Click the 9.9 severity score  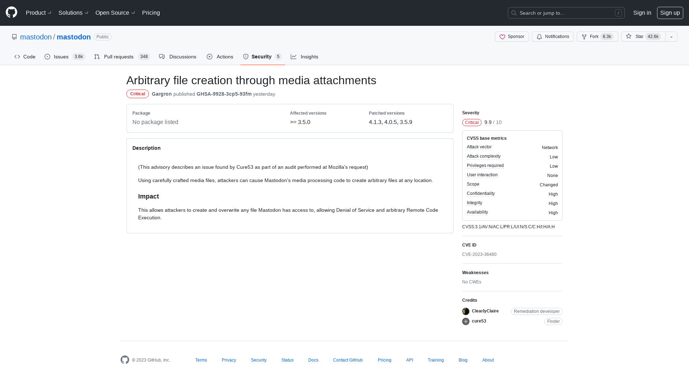tap(488, 123)
